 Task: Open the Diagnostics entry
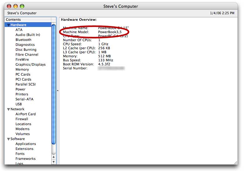coord(25,45)
